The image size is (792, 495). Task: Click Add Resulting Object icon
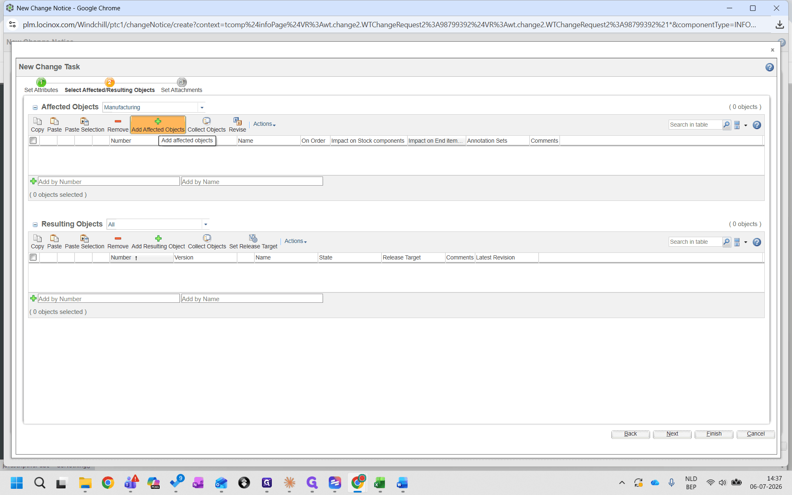click(x=158, y=238)
